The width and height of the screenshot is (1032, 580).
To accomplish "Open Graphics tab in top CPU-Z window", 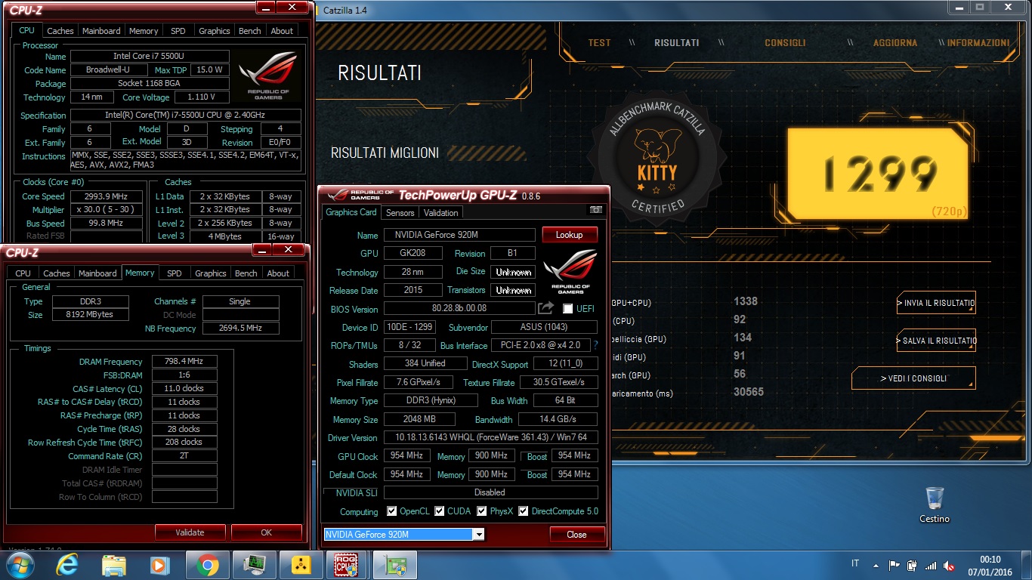I will pos(214,31).
